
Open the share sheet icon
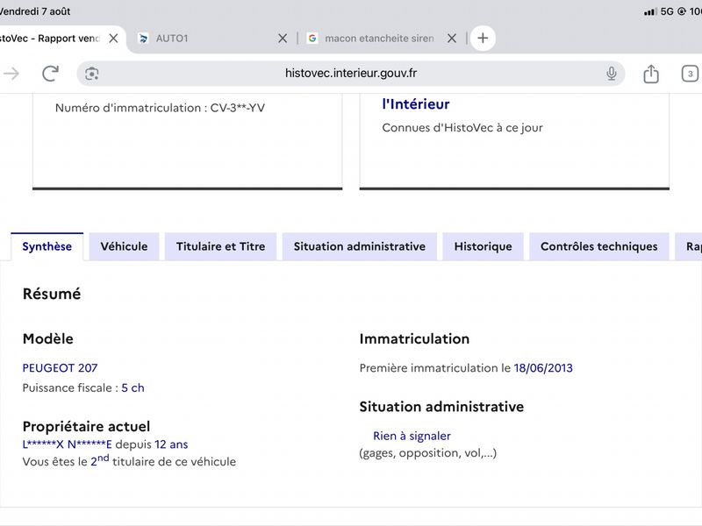point(651,74)
